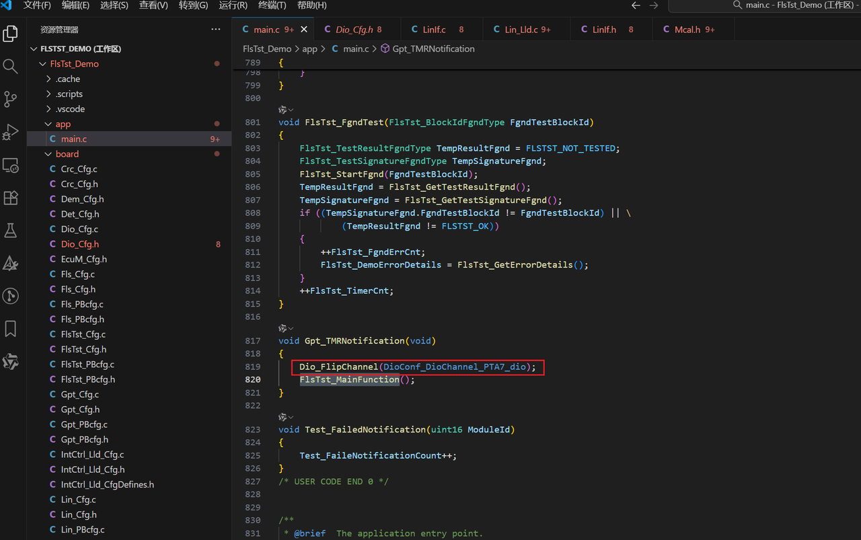Viewport: 861px width, 540px height.
Task: Collapse the board folder
Action: tap(67, 154)
